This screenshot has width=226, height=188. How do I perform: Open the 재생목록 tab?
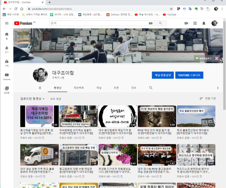[79, 88]
